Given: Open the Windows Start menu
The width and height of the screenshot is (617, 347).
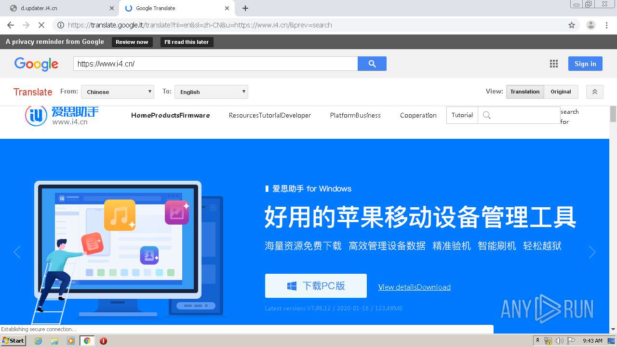Looking at the screenshot, I should [x=13, y=341].
